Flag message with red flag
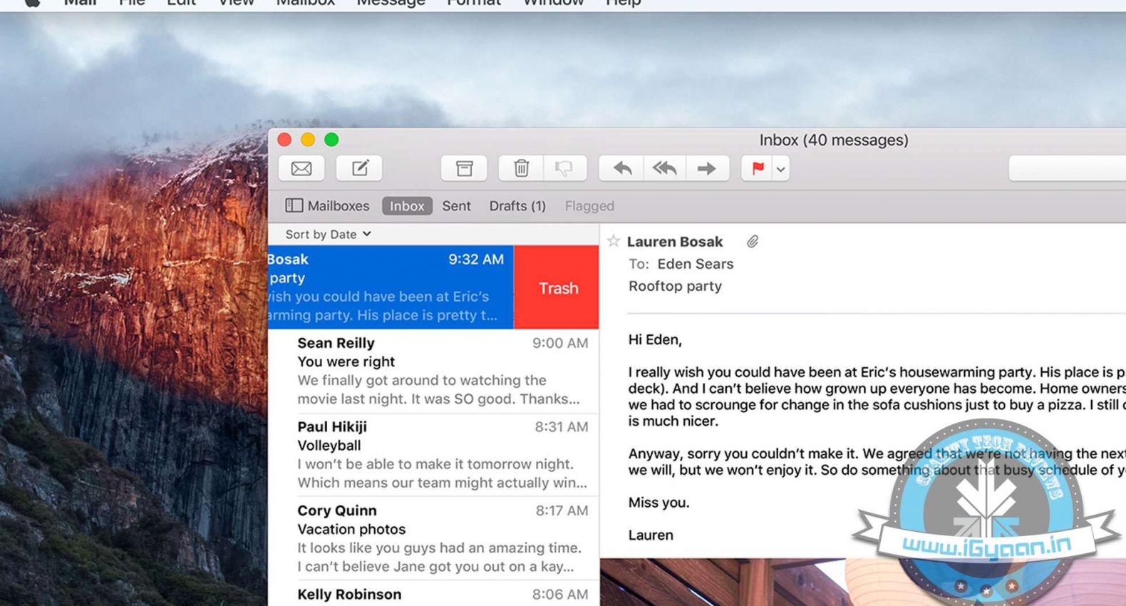The height and width of the screenshot is (606, 1126). (x=758, y=169)
